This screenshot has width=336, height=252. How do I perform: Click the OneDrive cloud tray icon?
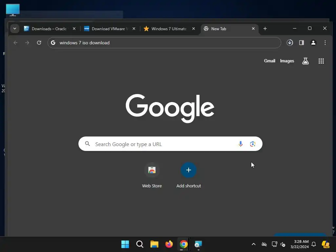tap(264, 244)
